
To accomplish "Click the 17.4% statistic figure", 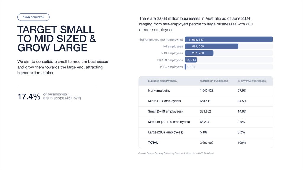I will (x=29, y=97).
